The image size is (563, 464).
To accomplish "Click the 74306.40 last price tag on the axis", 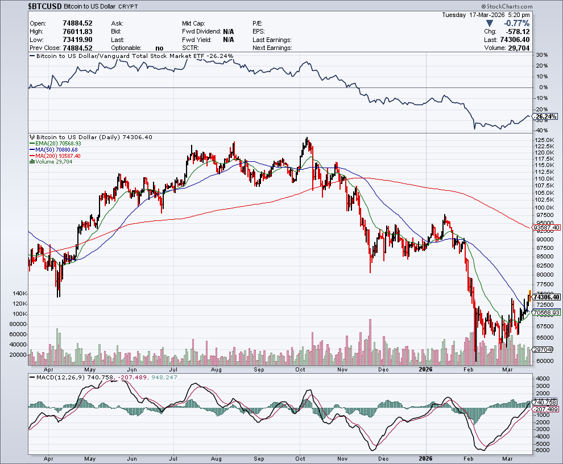I will coord(547,297).
